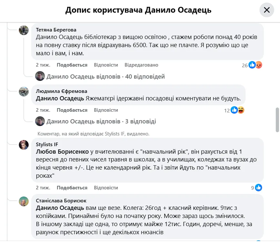The width and height of the screenshot is (280, 242).
Task: Open Тетяна Берегова's profile avatar
Action: point(24,30)
